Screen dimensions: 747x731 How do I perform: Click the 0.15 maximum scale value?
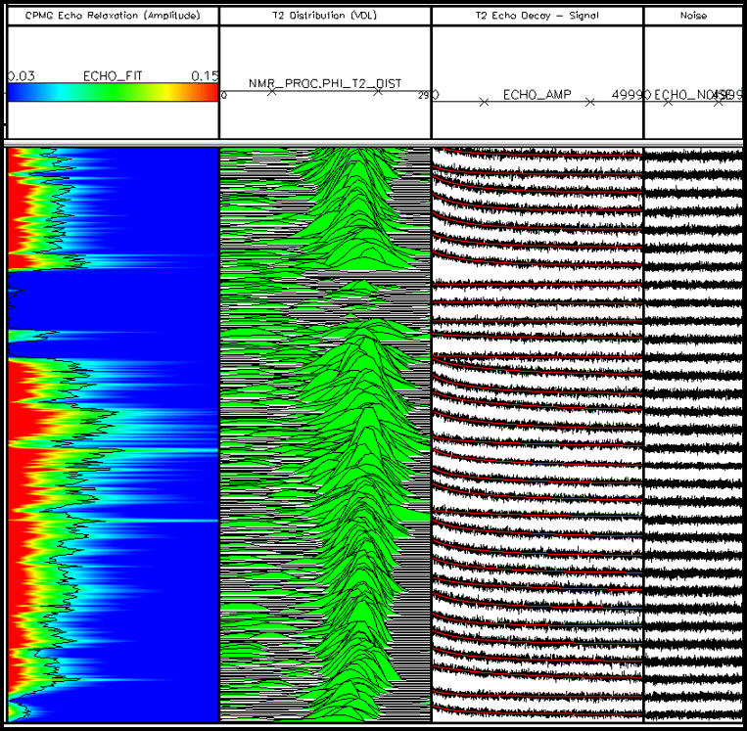tap(205, 76)
